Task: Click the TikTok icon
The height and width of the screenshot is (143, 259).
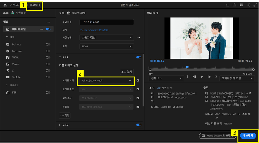Action: (x=8, y=57)
